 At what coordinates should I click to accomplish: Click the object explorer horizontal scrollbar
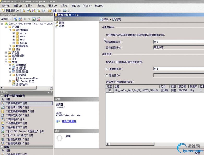point(27,88)
